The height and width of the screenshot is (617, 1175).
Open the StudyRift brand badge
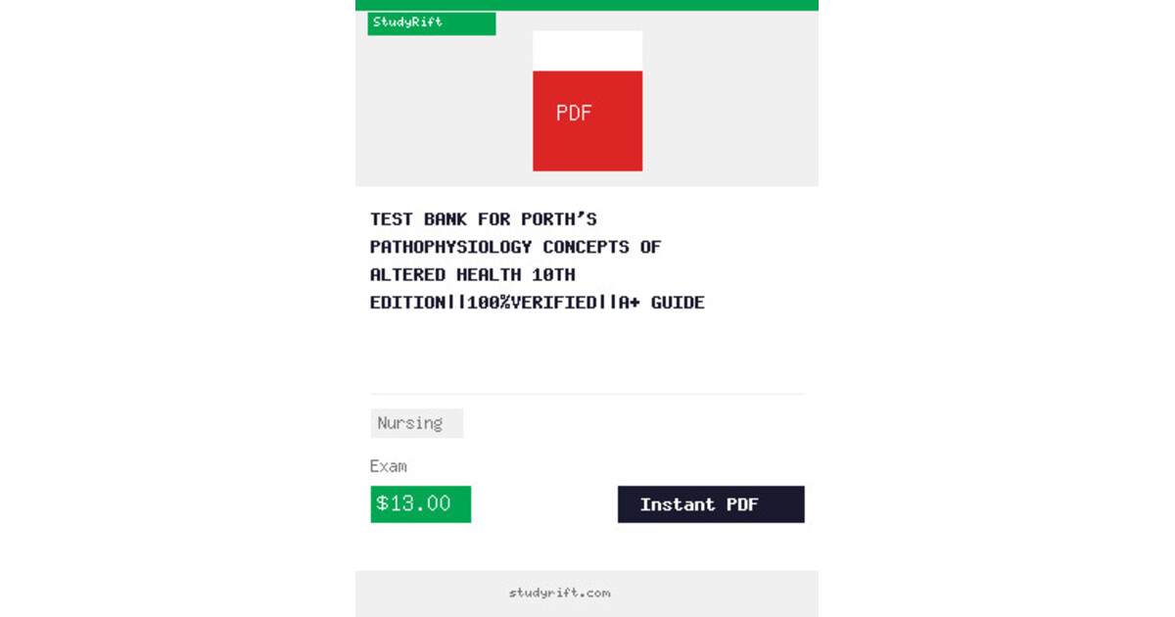432,24
